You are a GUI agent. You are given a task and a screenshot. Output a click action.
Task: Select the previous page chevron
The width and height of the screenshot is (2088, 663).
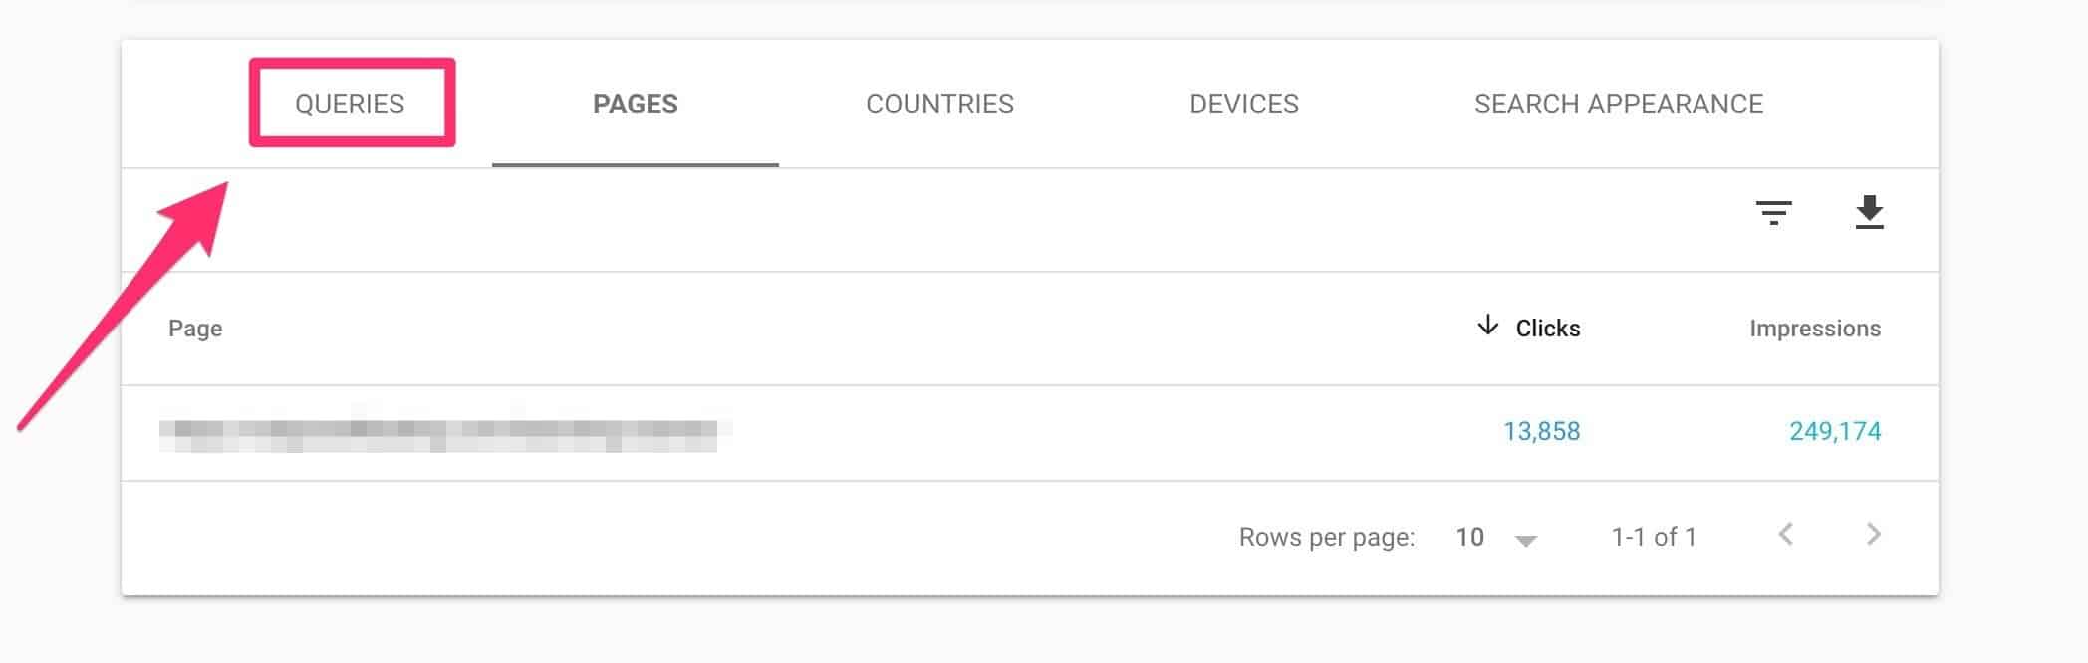pos(1786,537)
